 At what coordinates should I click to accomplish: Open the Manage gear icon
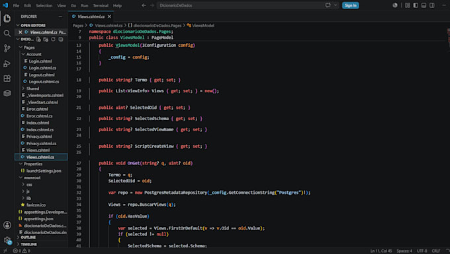pos(7,240)
